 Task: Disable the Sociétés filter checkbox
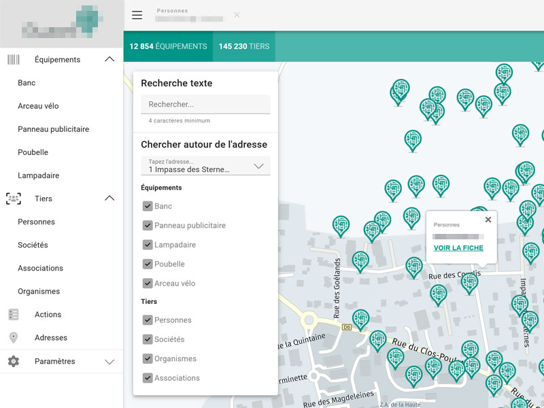[148, 339]
